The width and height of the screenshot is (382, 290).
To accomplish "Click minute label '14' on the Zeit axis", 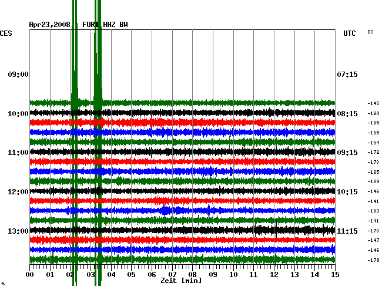I will pyautogui.click(x=315, y=275).
